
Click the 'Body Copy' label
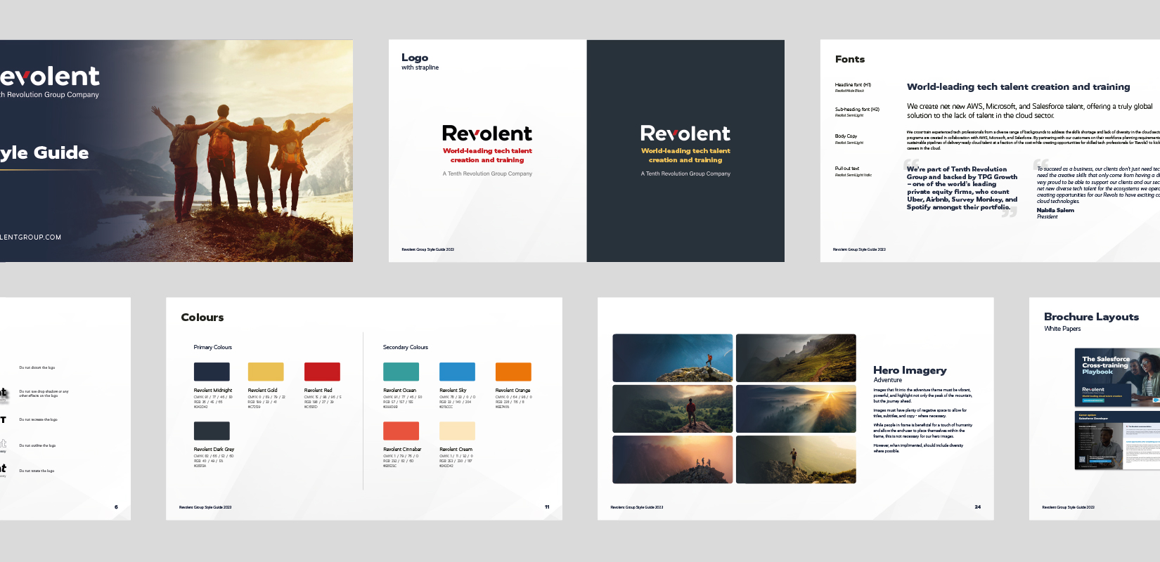coord(846,136)
